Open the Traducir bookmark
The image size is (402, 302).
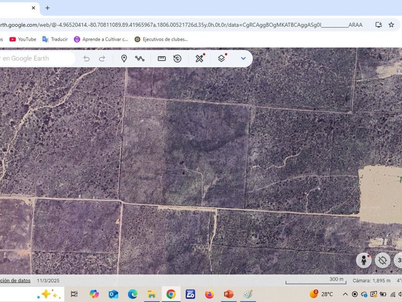(x=55, y=39)
